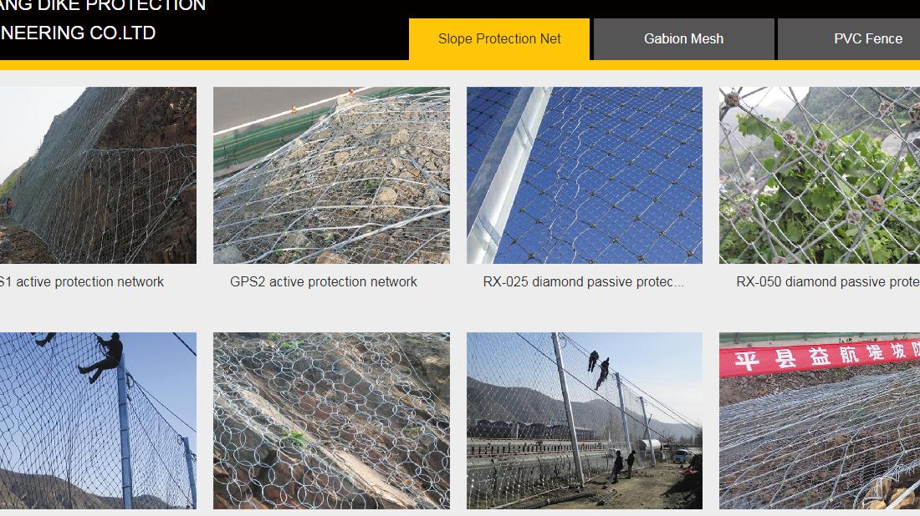The width and height of the screenshot is (920, 516).
Task: Select the Slope Protection Net tab
Action: (499, 39)
